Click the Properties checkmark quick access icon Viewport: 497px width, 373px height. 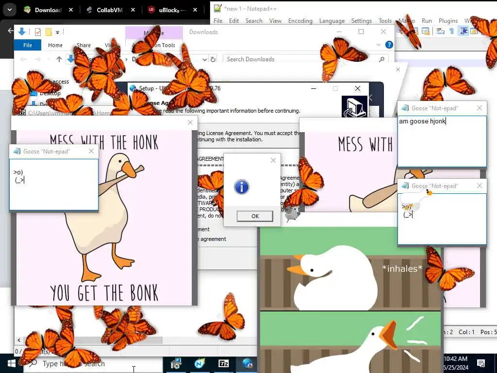(38, 32)
